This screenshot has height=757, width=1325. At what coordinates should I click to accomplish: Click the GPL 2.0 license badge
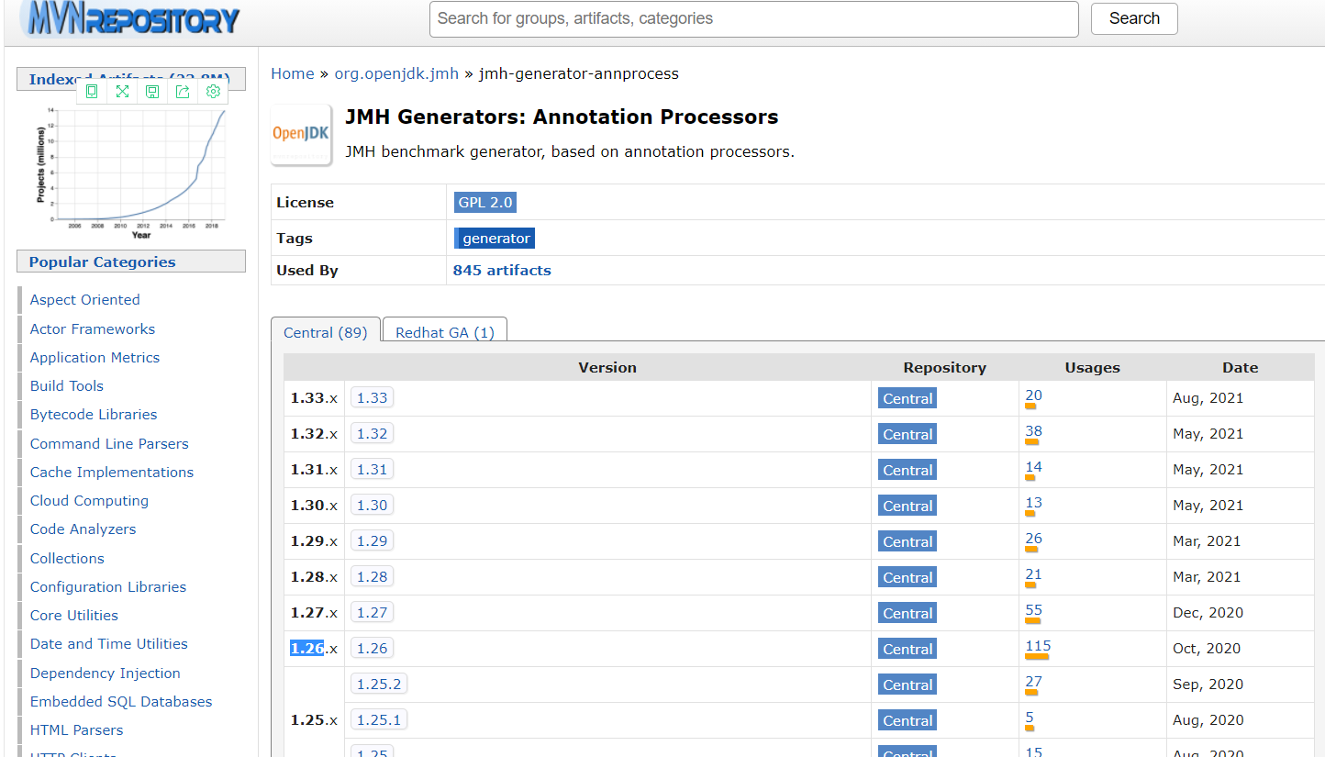[485, 202]
